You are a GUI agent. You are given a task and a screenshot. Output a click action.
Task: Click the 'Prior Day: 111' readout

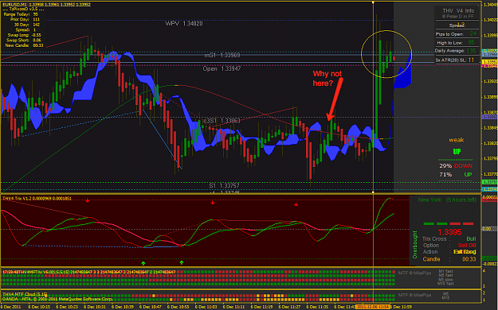(x=25, y=19)
